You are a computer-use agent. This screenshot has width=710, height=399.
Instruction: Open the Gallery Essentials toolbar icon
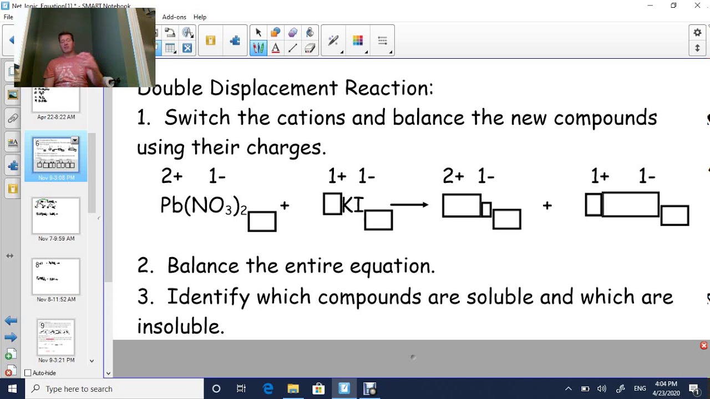click(x=210, y=40)
